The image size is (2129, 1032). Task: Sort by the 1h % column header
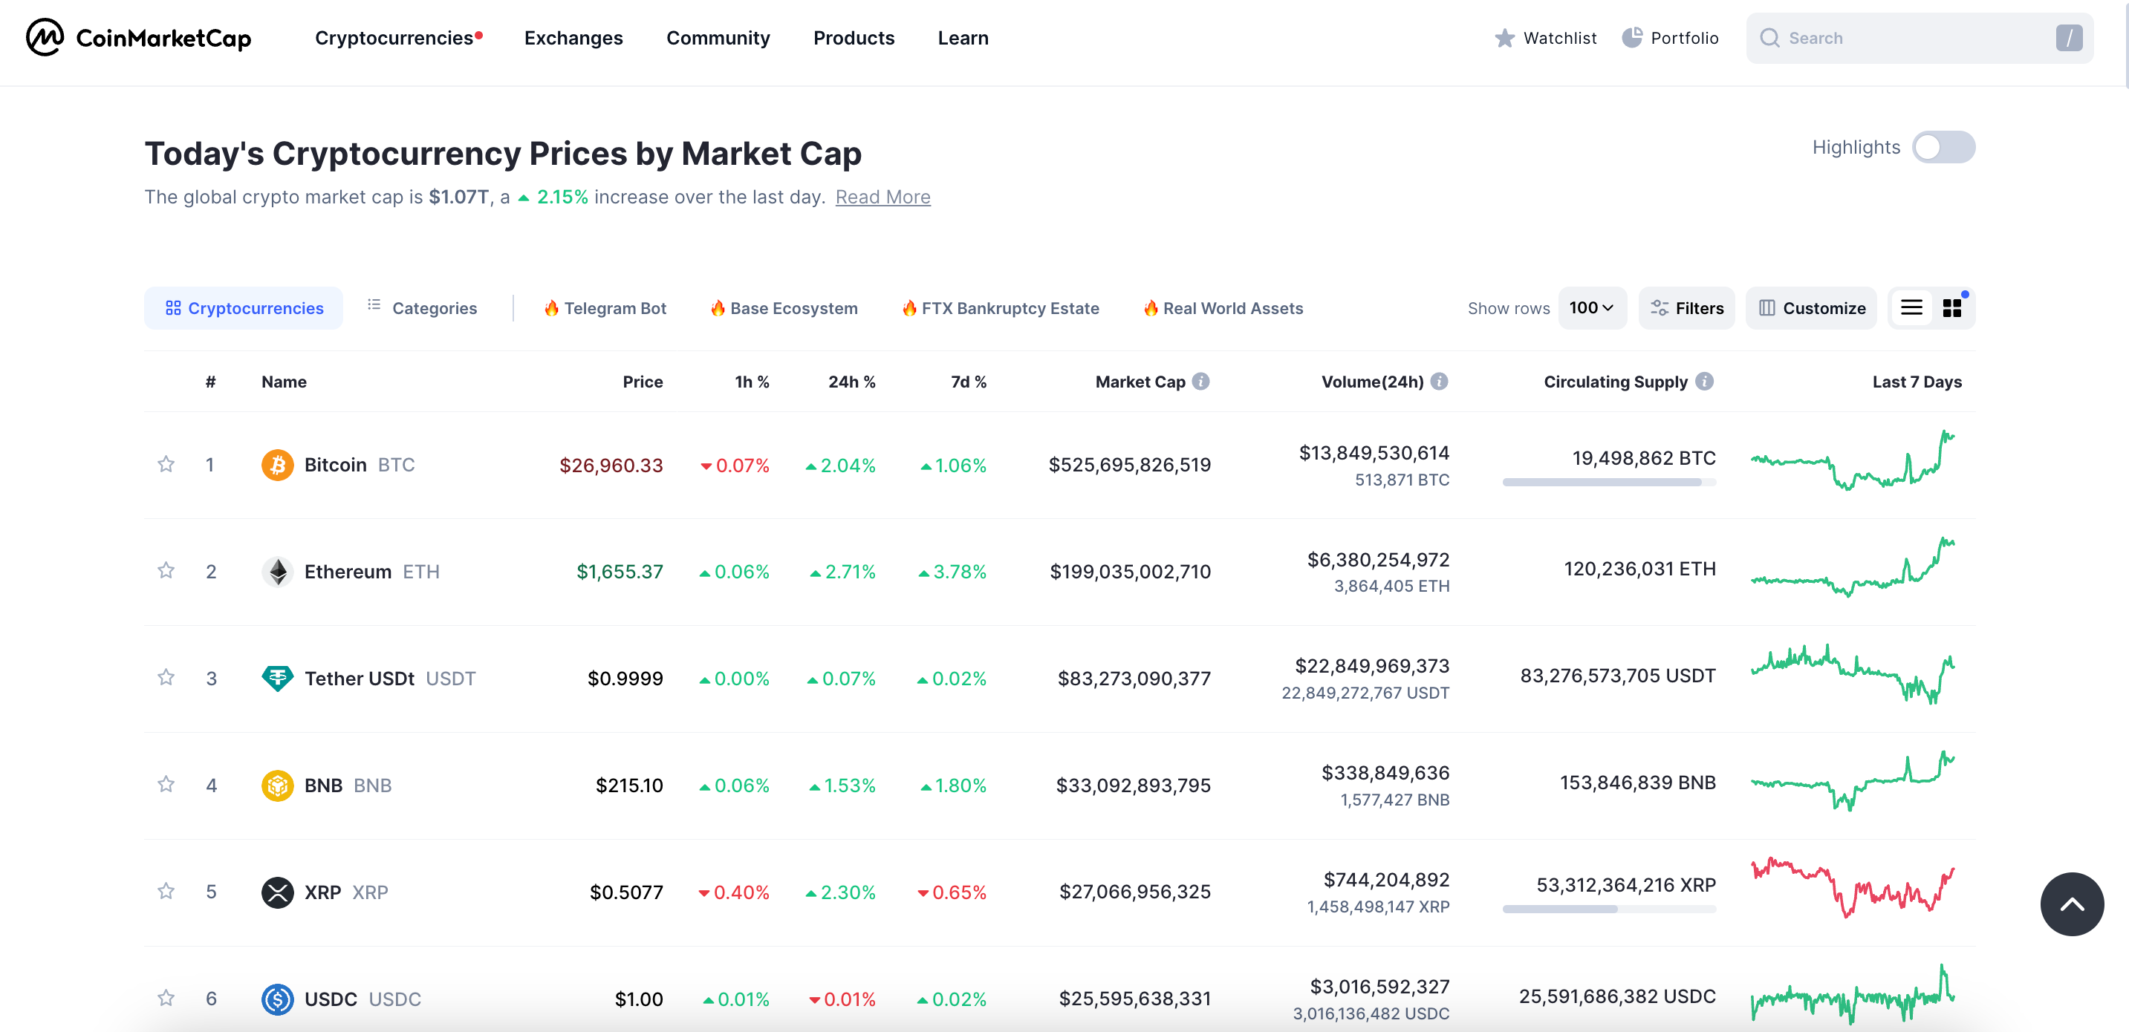751,382
